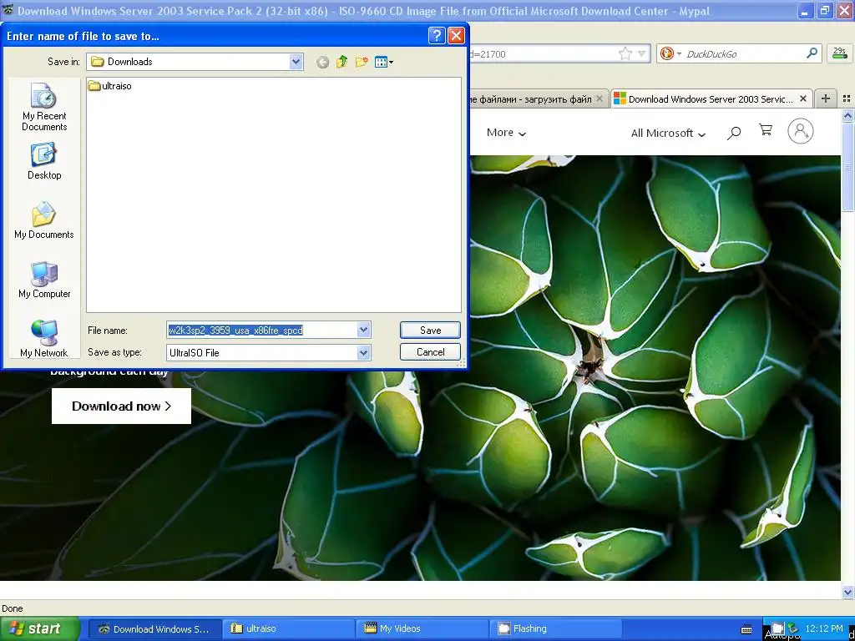Open the Microsoft site search icon
The width and height of the screenshot is (855, 641).
pyautogui.click(x=734, y=133)
